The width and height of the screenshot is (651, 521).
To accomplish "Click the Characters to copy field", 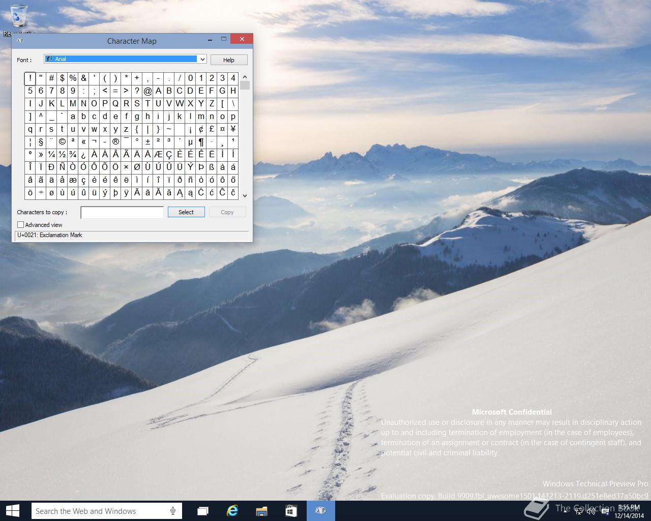I will (x=122, y=212).
